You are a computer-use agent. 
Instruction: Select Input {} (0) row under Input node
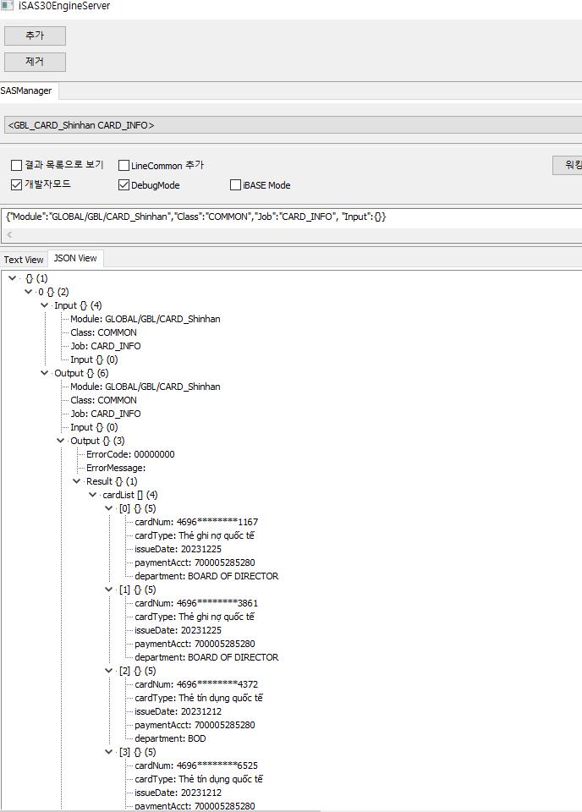pos(94,359)
